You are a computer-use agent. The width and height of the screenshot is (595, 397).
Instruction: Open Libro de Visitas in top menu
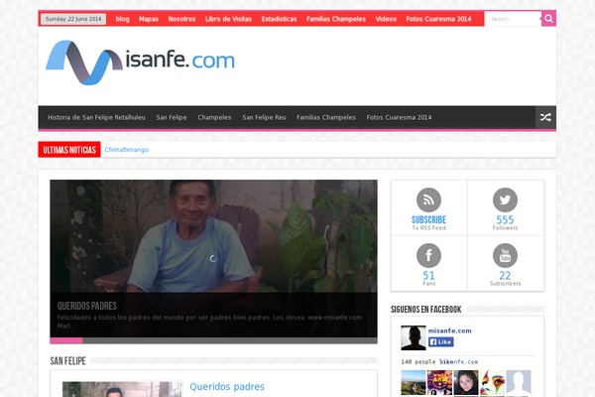tap(228, 19)
